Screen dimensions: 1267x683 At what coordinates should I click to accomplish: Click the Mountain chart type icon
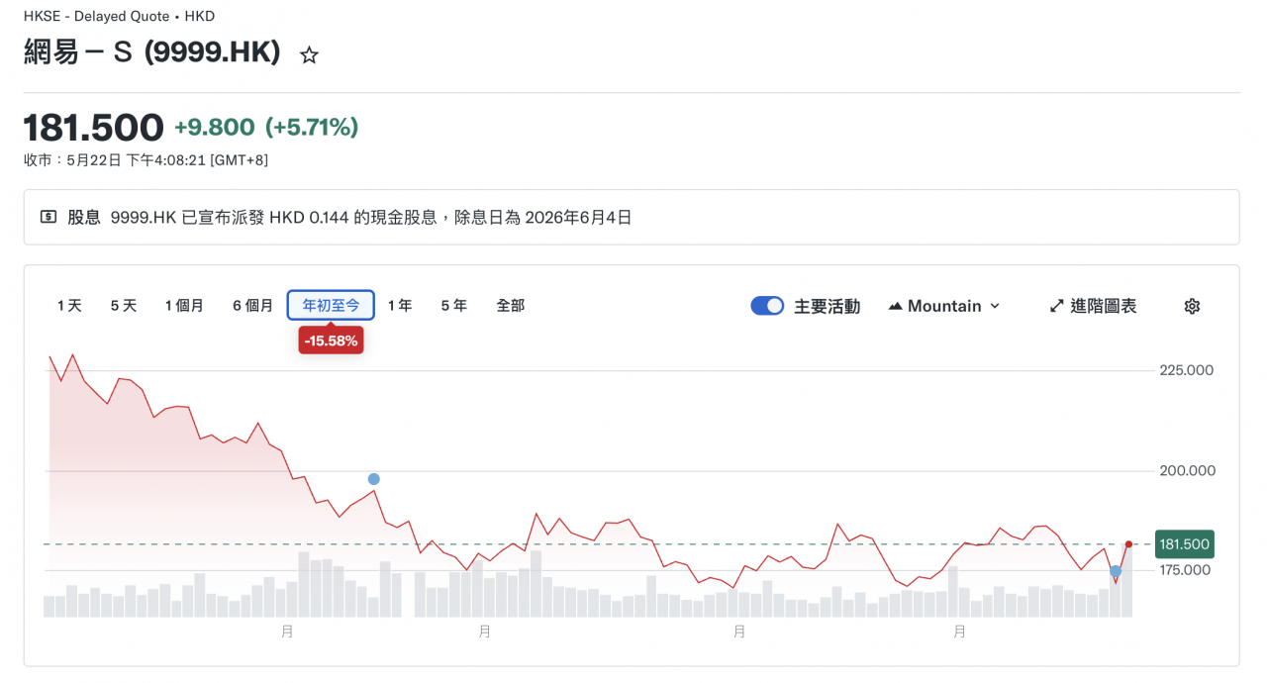click(895, 306)
